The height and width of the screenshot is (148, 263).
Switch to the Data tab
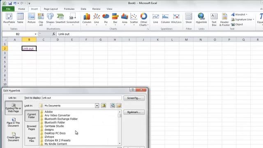coord(83,9)
